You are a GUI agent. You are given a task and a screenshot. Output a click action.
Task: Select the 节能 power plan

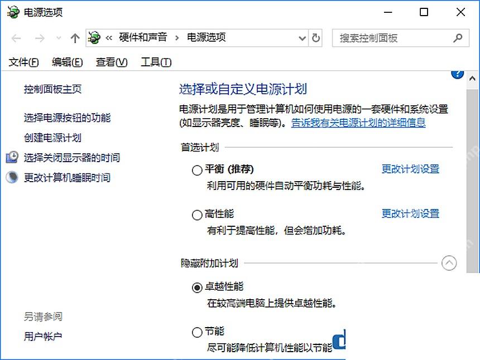click(x=197, y=332)
